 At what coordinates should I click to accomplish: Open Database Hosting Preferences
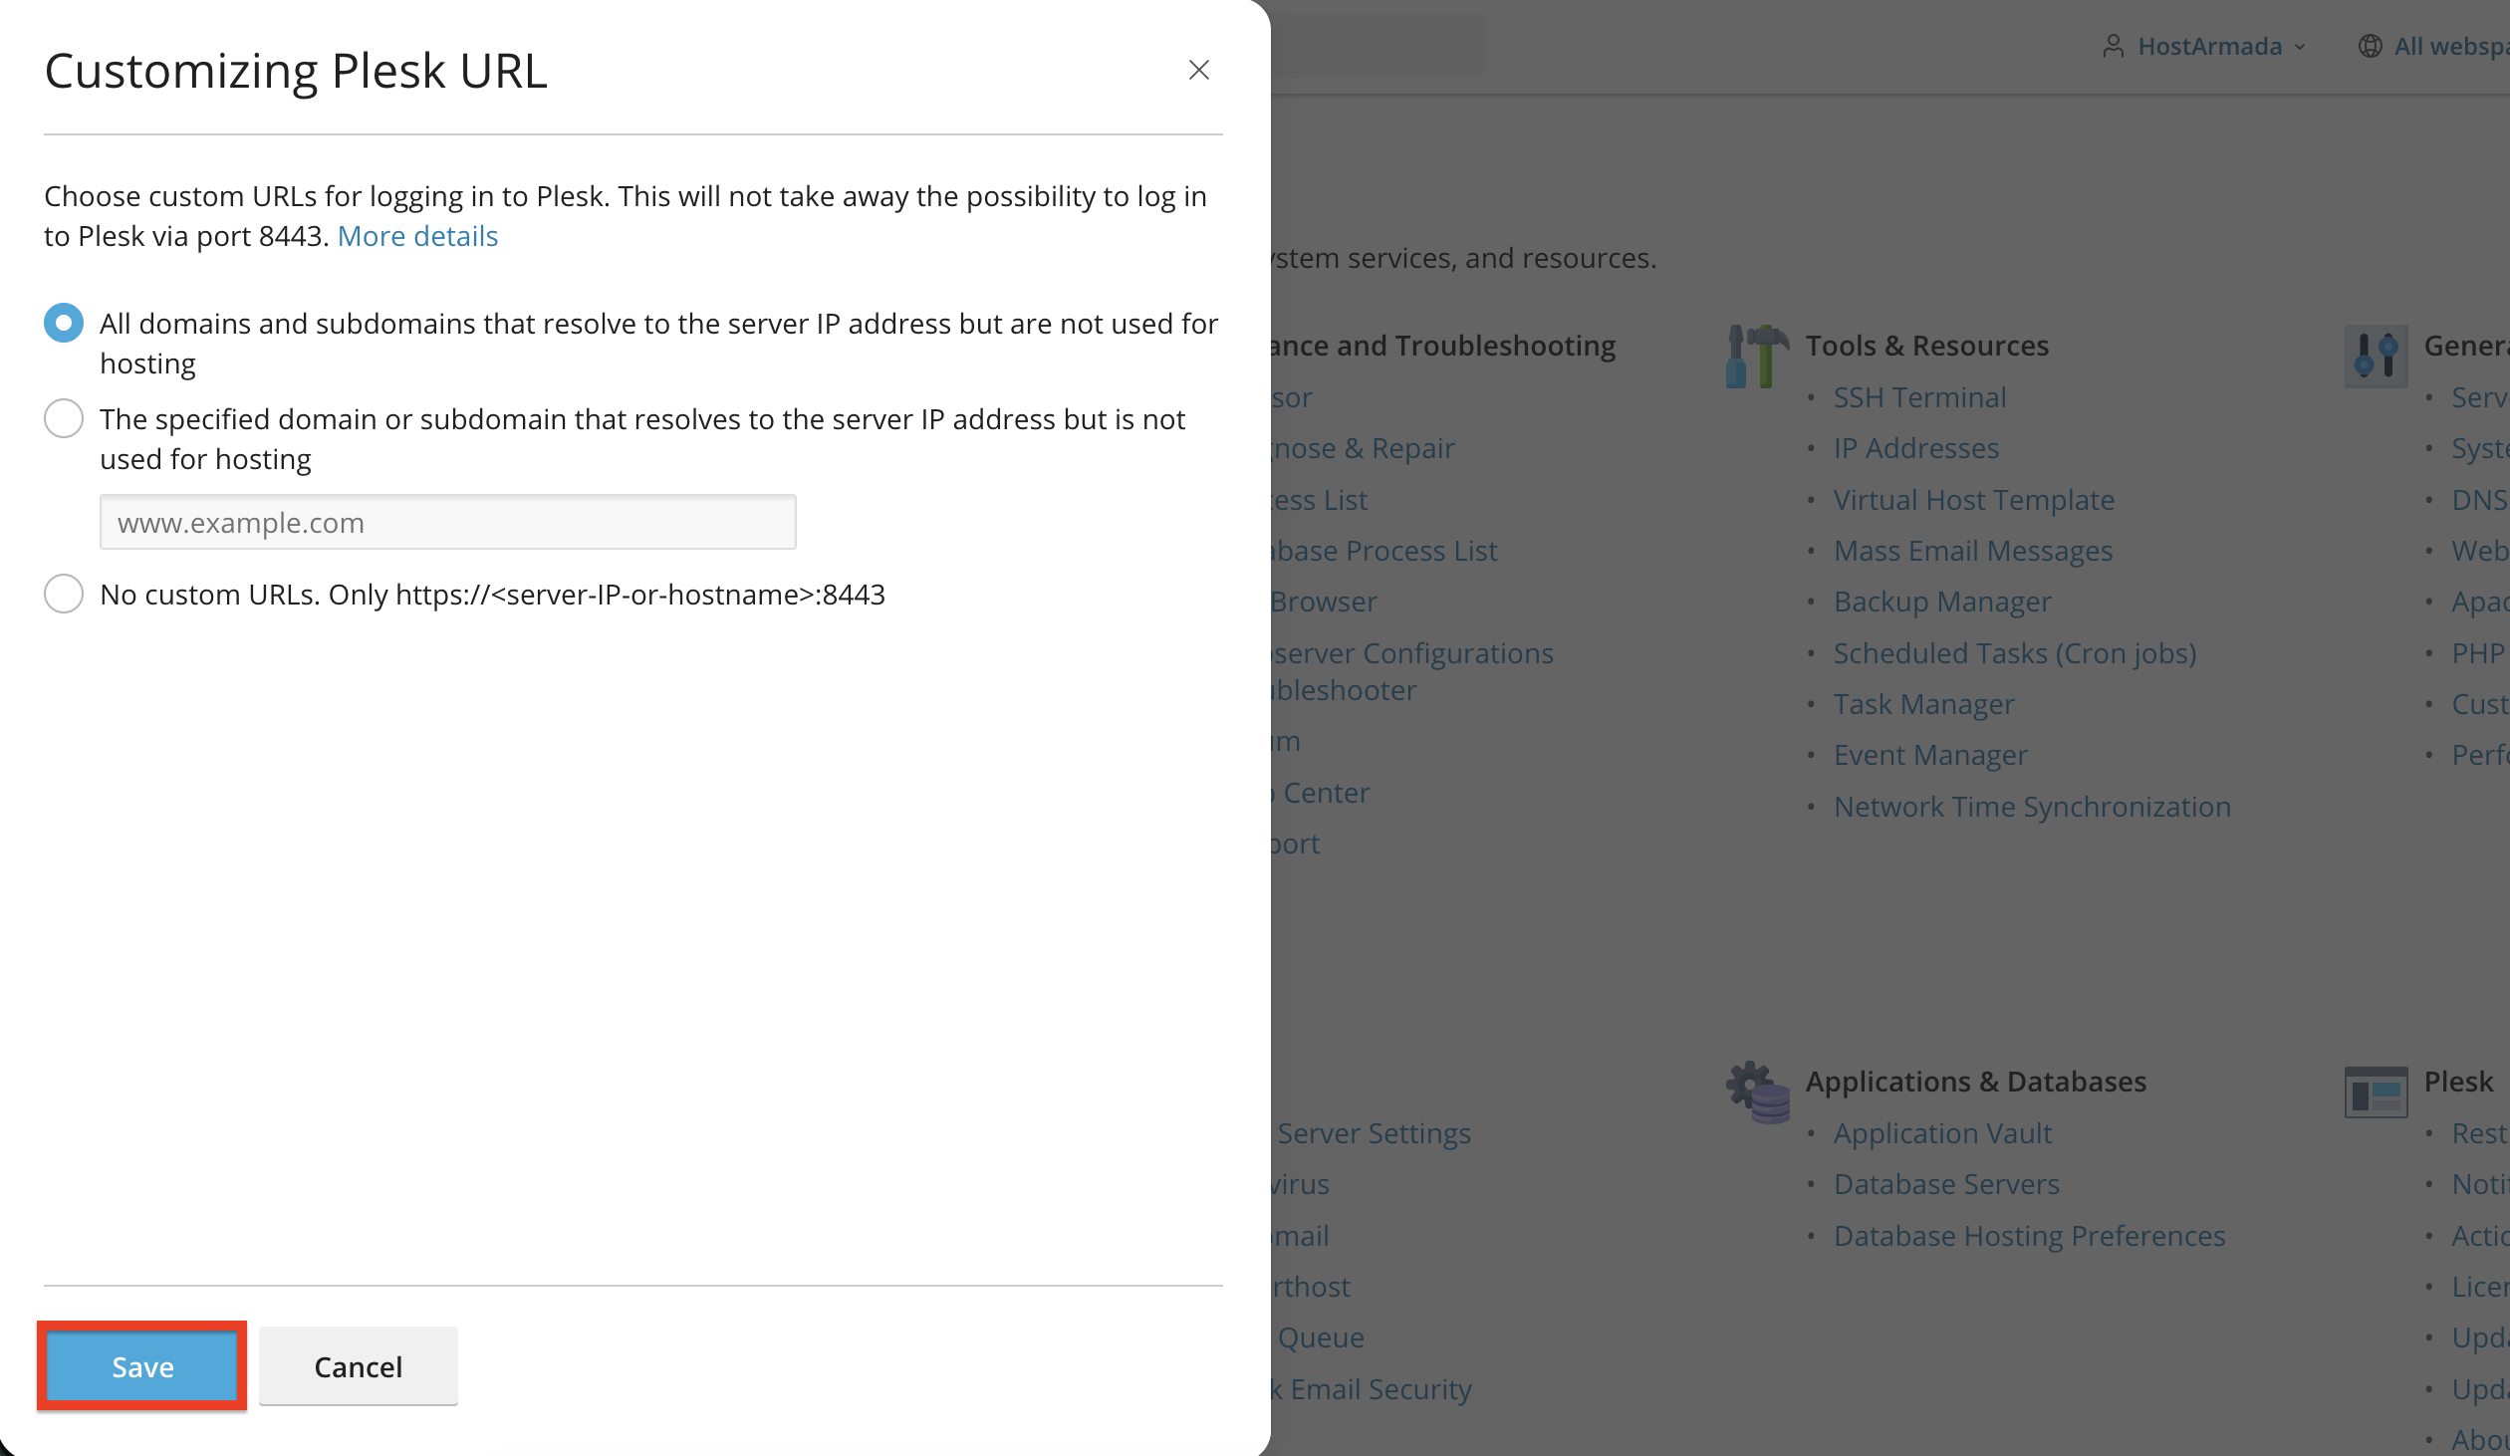click(2029, 1236)
